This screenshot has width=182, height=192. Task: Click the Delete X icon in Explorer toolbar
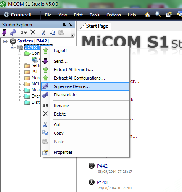click(33, 32)
